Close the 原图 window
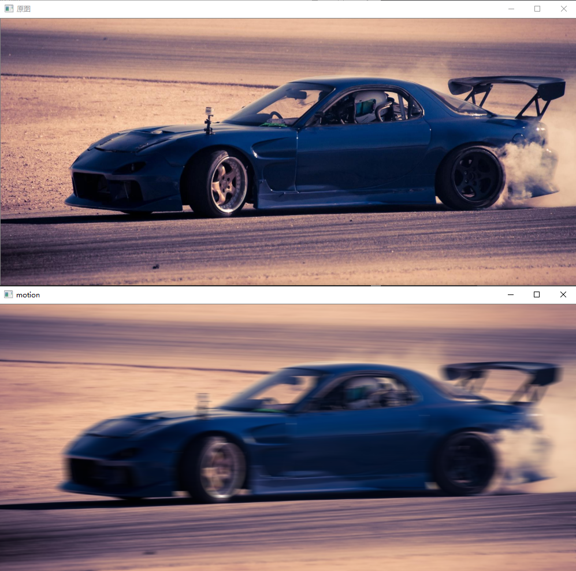Screen dimensions: 576x571 563,9
